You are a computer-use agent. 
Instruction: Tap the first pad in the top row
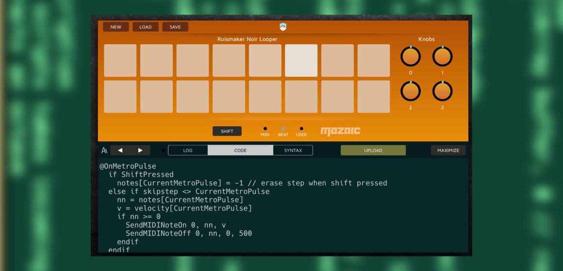[120, 60]
